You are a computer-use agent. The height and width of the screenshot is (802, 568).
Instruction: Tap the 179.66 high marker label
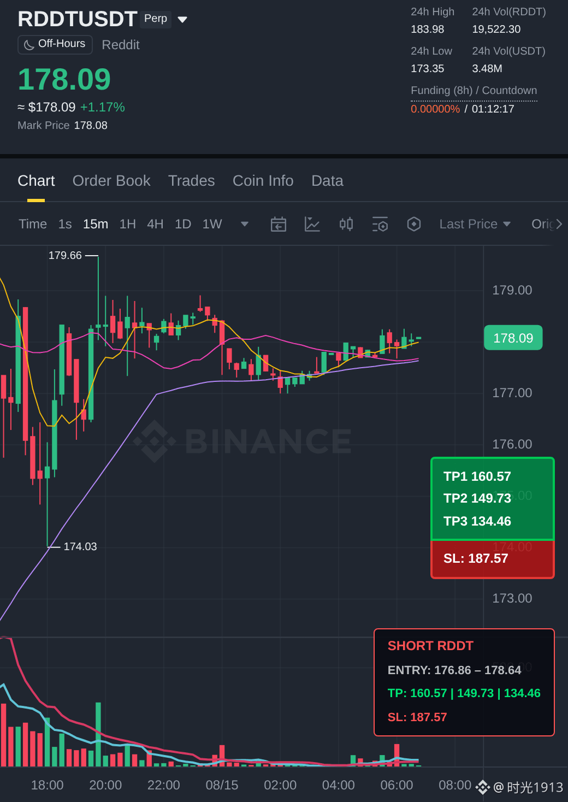pos(65,255)
